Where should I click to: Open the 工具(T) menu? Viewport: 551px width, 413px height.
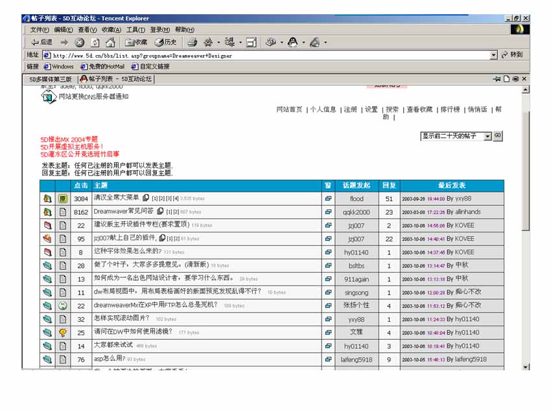click(135, 30)
